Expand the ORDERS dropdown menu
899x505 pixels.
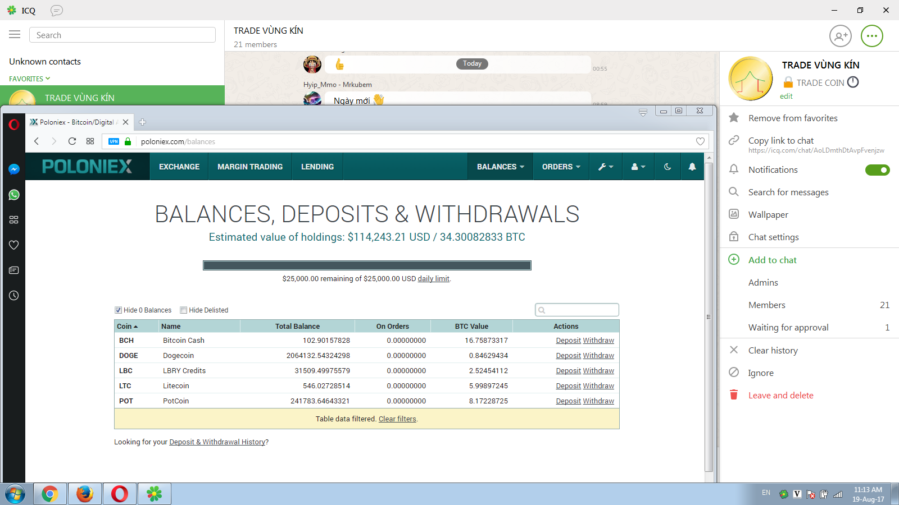click(x=561, y=167)
